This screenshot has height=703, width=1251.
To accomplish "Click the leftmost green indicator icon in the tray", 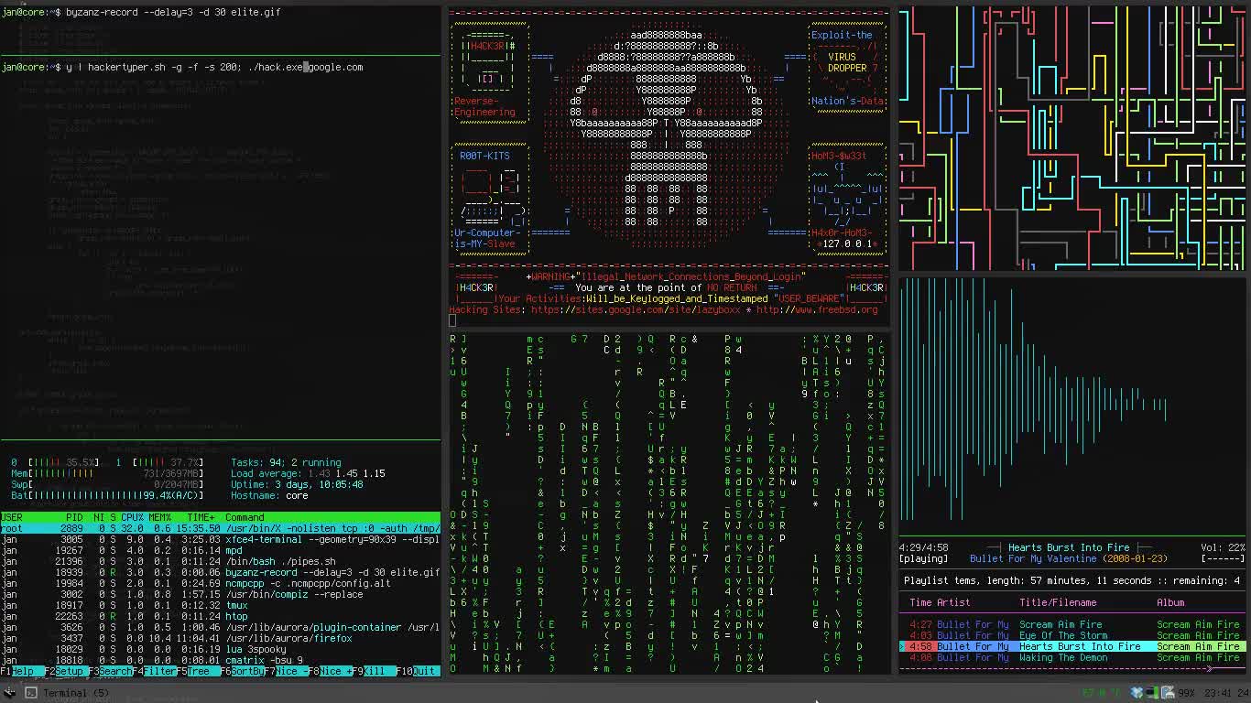I will (x=1088, y=692).
